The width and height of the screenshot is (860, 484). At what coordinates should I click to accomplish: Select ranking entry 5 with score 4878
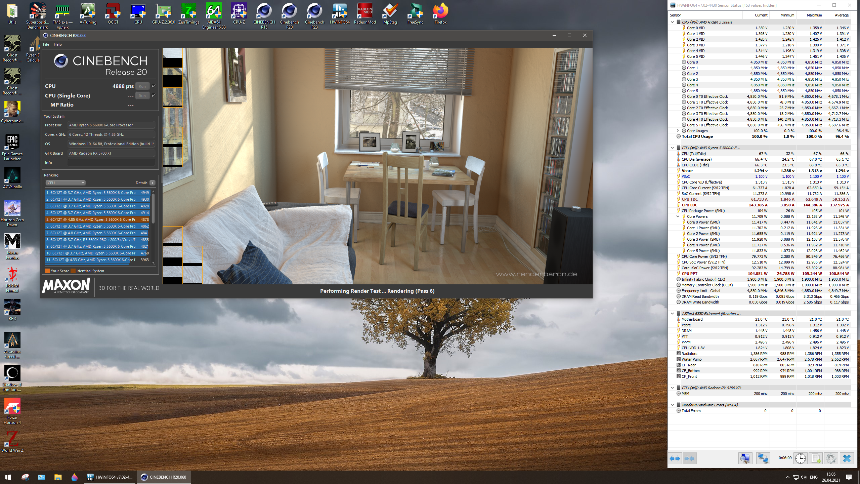point(97,219)
